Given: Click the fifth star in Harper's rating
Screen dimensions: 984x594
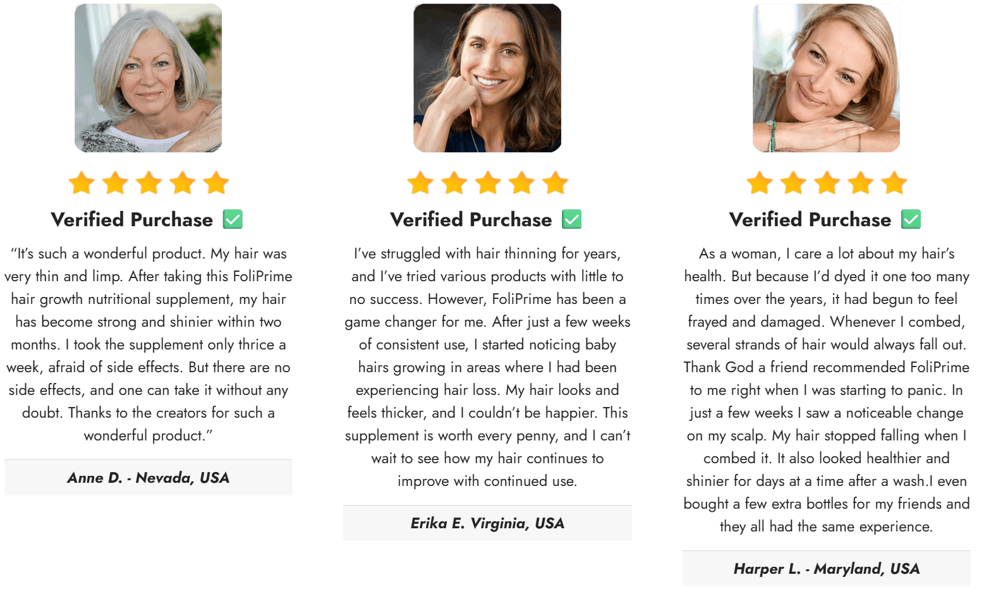Looking at the screenshot, I should click(894, 183).
